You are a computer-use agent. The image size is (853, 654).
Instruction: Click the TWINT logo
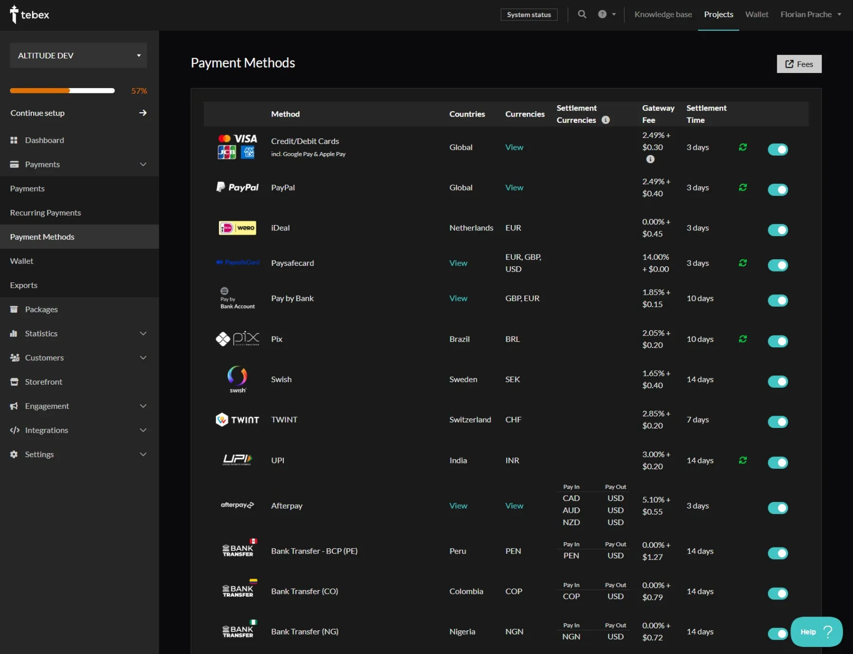point(237,420)
